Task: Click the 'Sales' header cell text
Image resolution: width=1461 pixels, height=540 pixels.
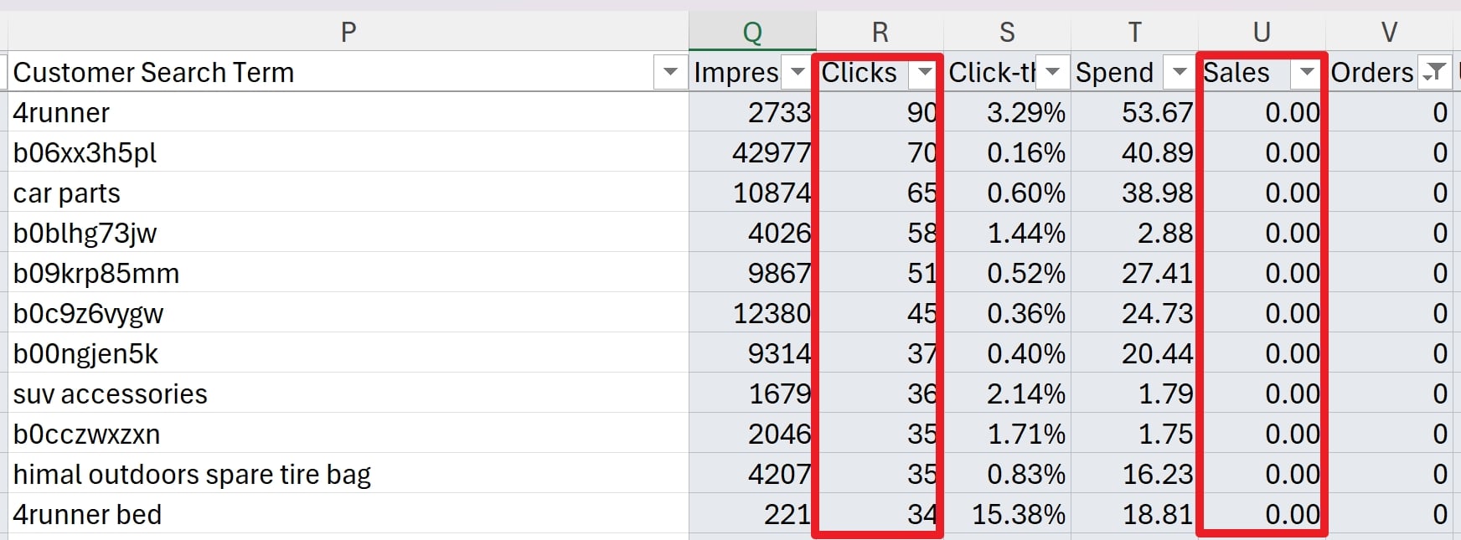Action: tap(1236, 73)
